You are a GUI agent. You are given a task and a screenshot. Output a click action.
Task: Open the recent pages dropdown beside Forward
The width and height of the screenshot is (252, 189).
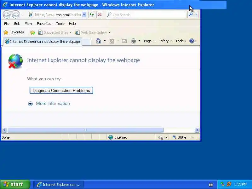point(23,15)
